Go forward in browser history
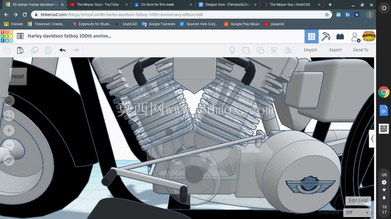Image resolution: width=391 pixels, height=219 pixels. tap(16, 15)
